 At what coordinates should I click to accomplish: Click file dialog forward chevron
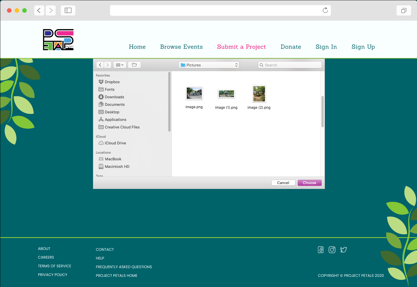click(107, 65)
